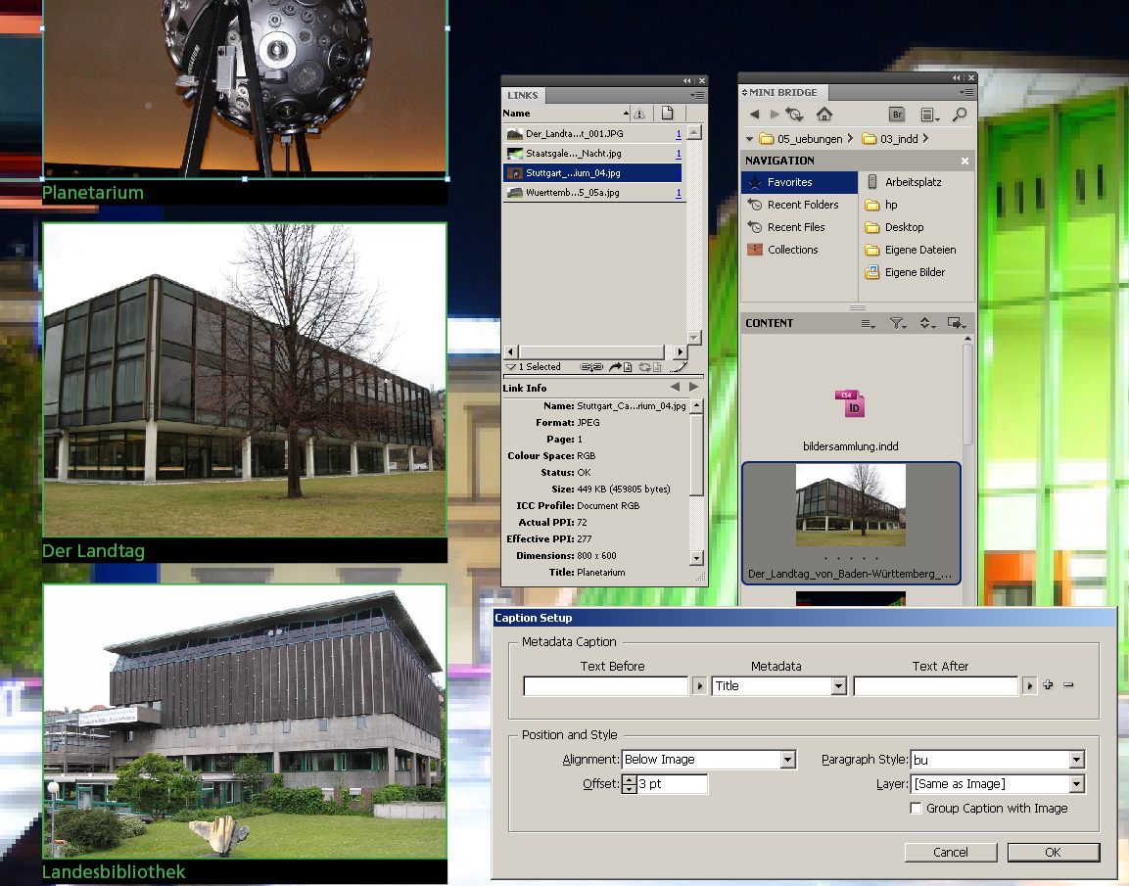Image resolution: width=1129 pixels, height=886 pixels.
Task: Open Mini Bridge panel flyout menu
Action: [x=967, y=92]
